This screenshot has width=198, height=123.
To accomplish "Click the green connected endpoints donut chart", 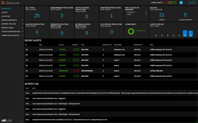I will pos(131,31).
